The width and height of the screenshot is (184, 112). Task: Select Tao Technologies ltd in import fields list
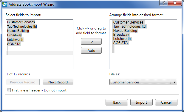22,27
